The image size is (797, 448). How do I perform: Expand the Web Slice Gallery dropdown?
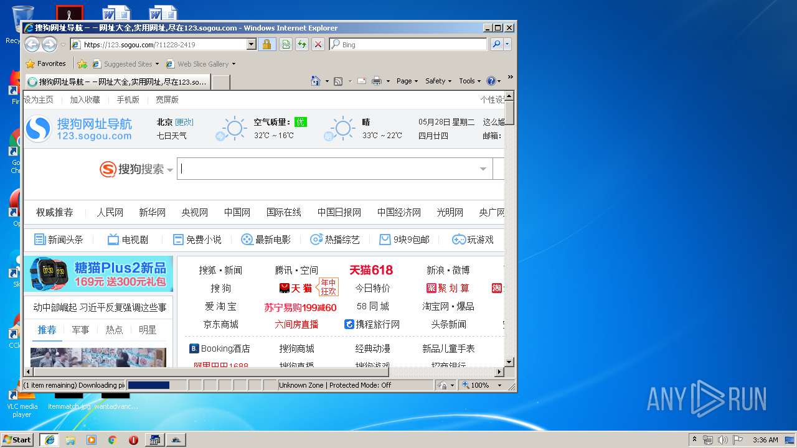coord(233,63)
